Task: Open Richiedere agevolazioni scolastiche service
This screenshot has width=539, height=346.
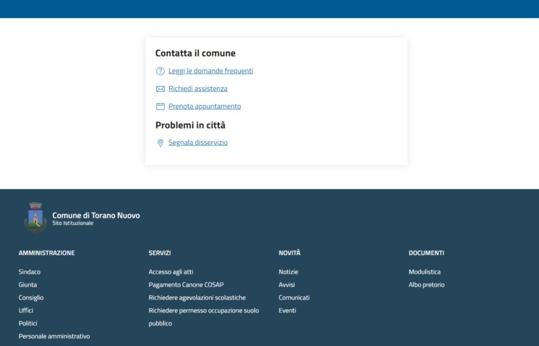Action: pyautogui.click(x=197, y=298)
